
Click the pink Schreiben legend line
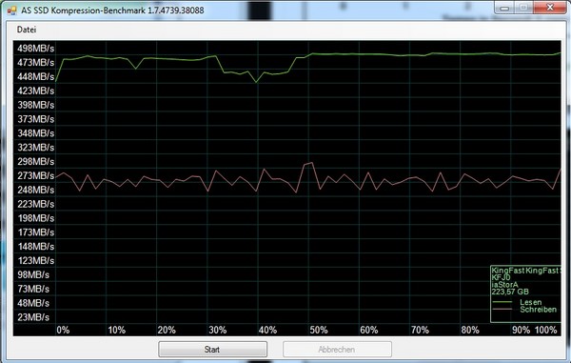(x=502, y=310)
